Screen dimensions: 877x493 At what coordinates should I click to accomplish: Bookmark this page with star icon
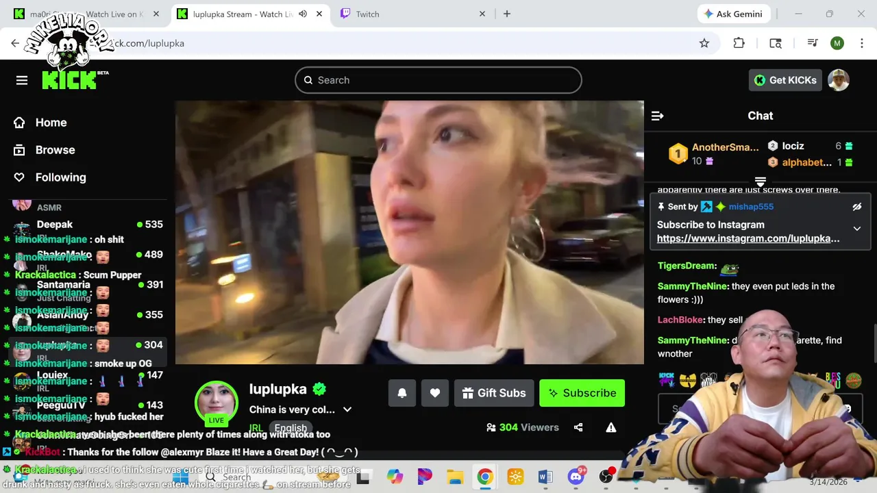tap(704, 43)
